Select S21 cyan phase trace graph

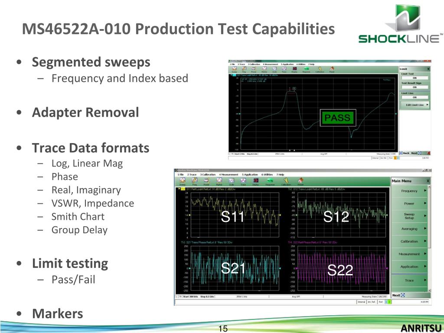click(x=235, y=268)
